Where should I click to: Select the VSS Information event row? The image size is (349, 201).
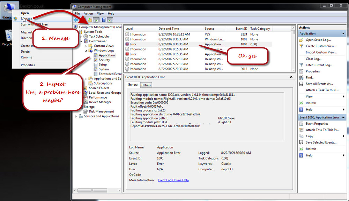coord(198,34)
